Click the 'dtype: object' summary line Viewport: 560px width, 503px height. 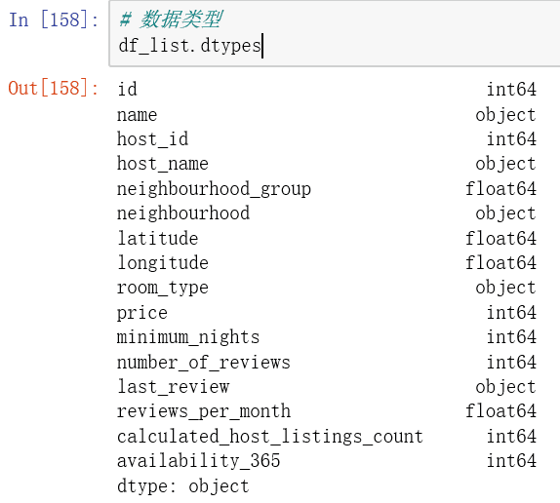pos(183,486)
